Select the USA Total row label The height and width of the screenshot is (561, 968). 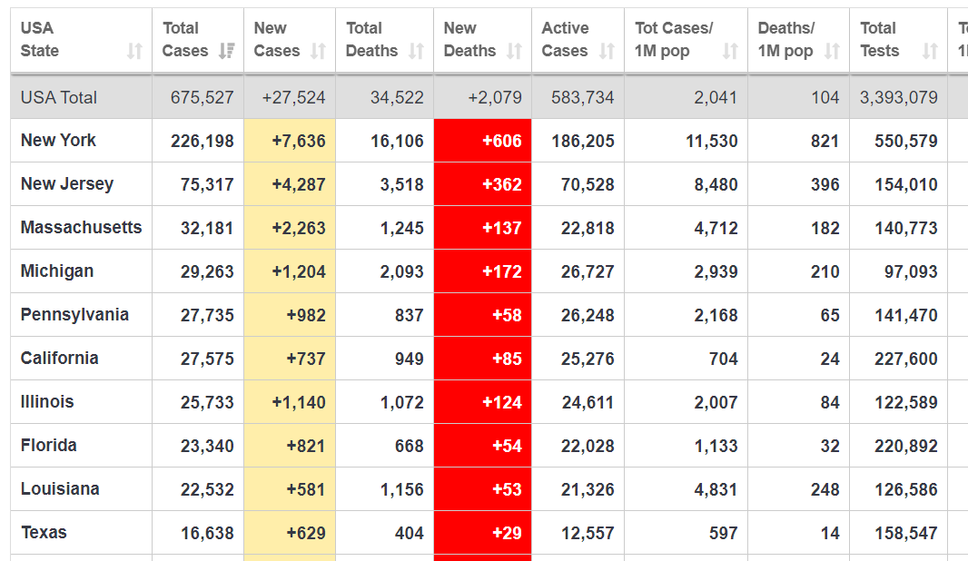point(59,97)
